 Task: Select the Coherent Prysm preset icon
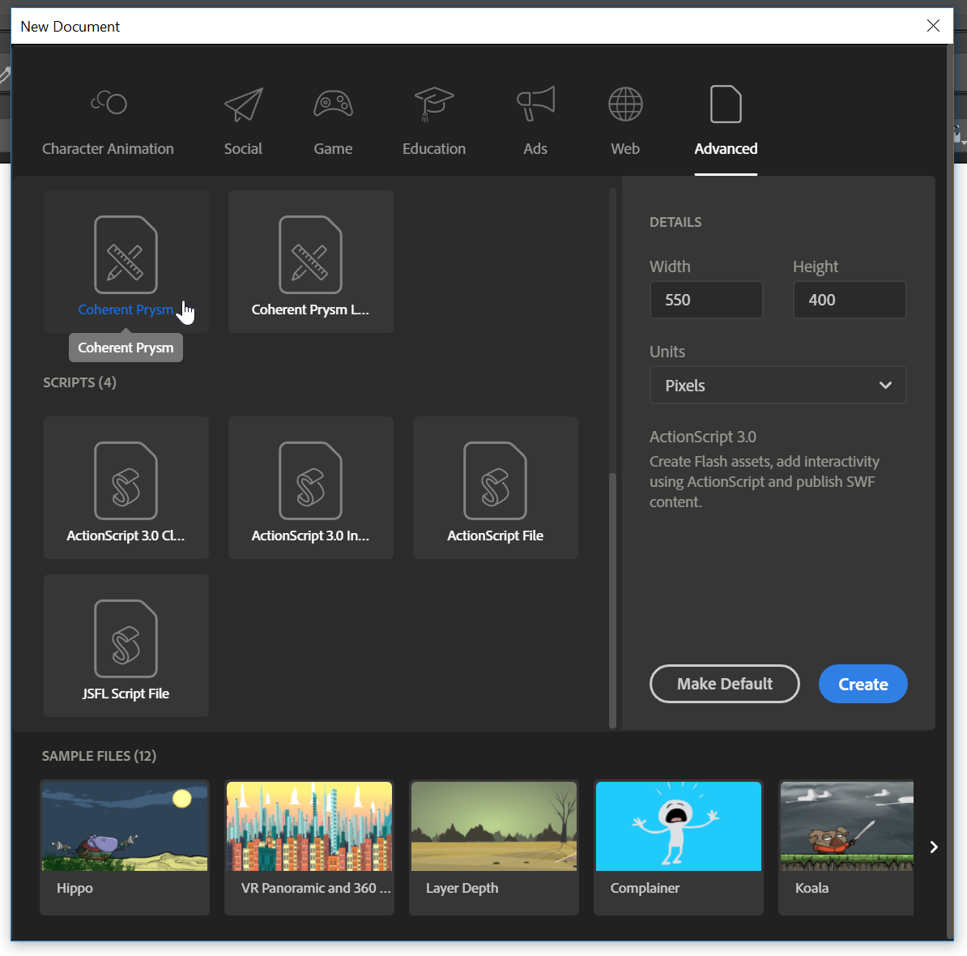point(126,254)
